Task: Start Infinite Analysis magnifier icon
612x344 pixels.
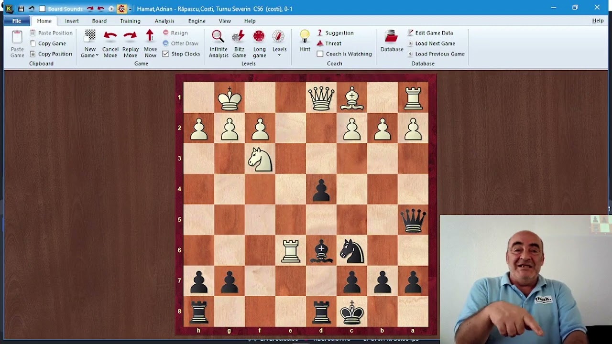Action: 218,36
